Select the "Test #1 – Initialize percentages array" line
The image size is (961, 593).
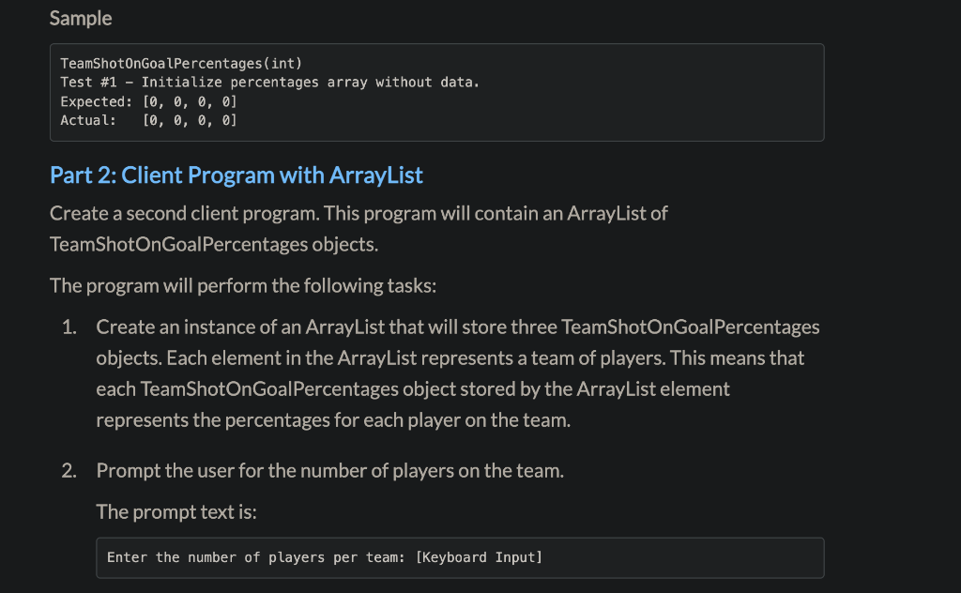(x=269, y=83)
